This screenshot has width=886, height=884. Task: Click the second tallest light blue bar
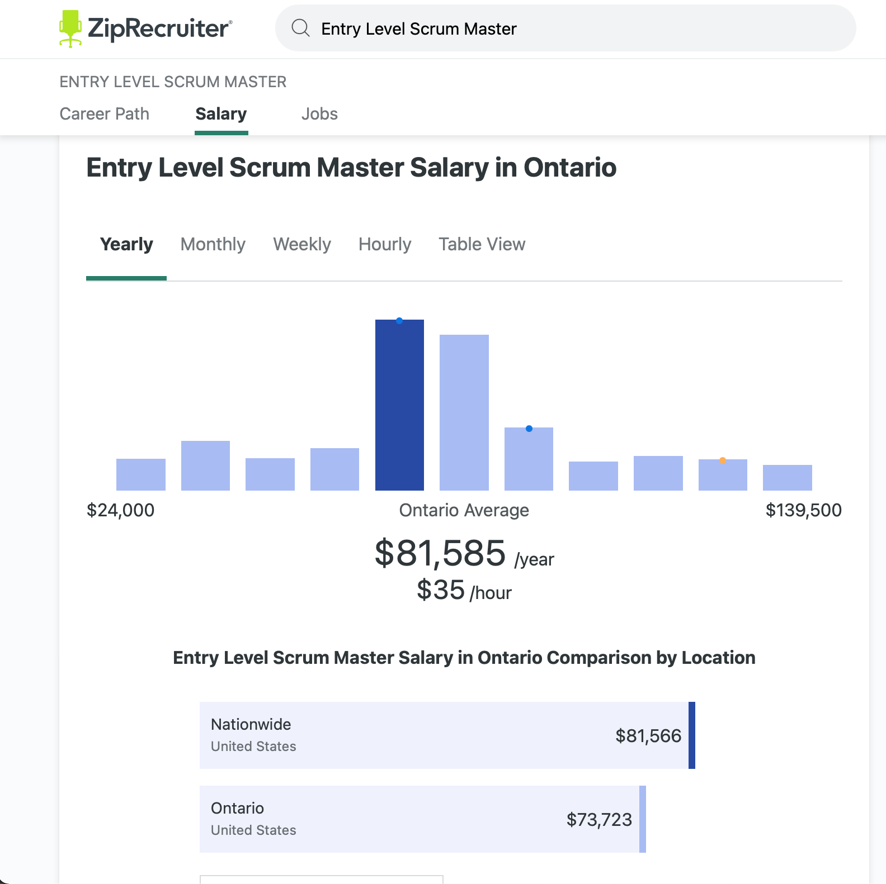pos(464,414)
